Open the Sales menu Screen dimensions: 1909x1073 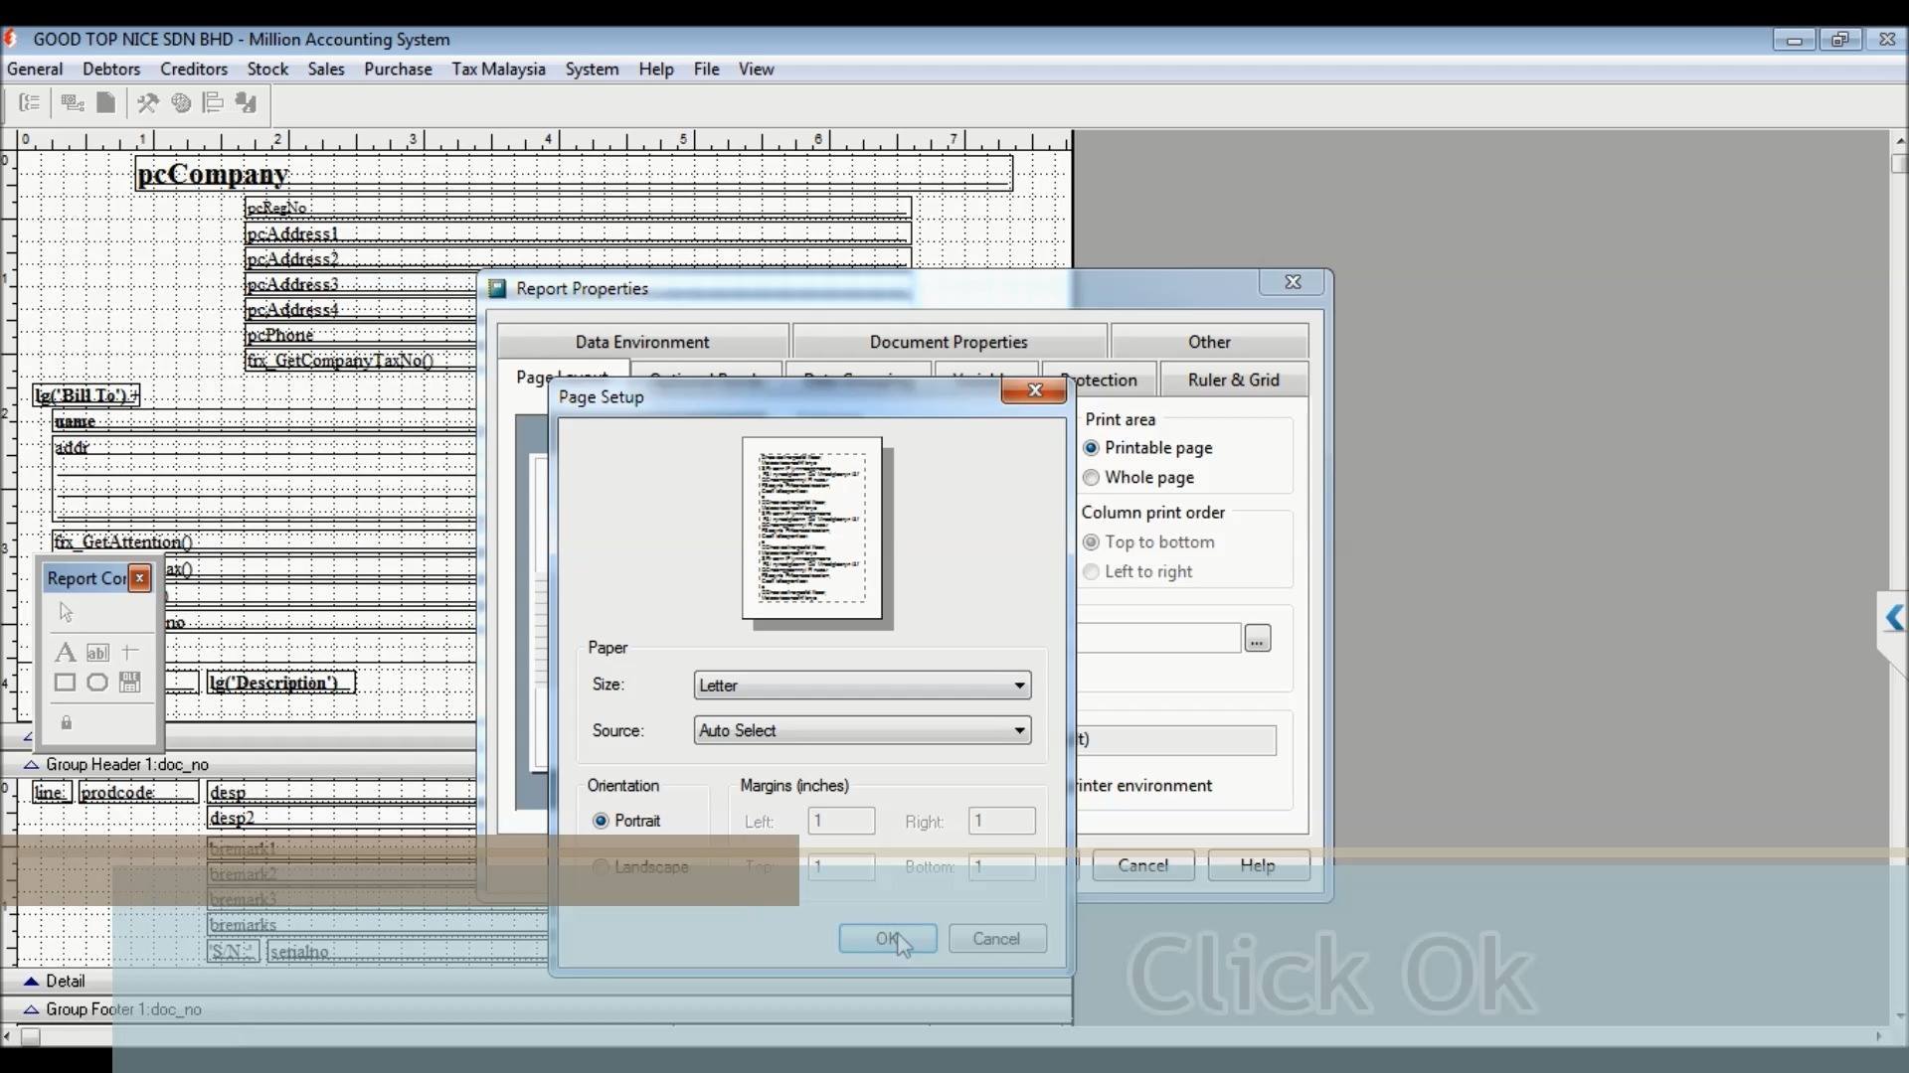pos(326,69)
